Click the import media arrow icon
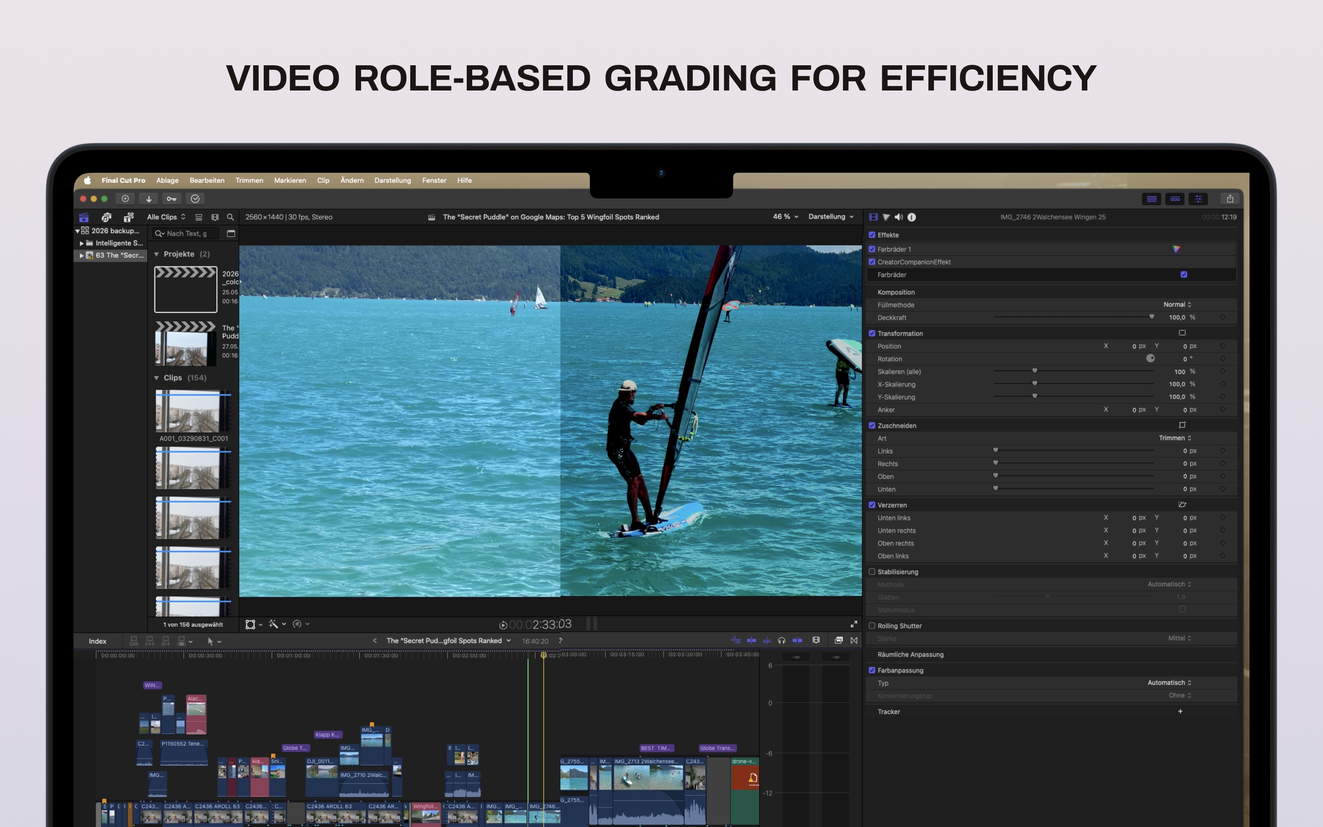Viewport: 1323px width, 827px height. pyautogui.click(x=148, y=199)
